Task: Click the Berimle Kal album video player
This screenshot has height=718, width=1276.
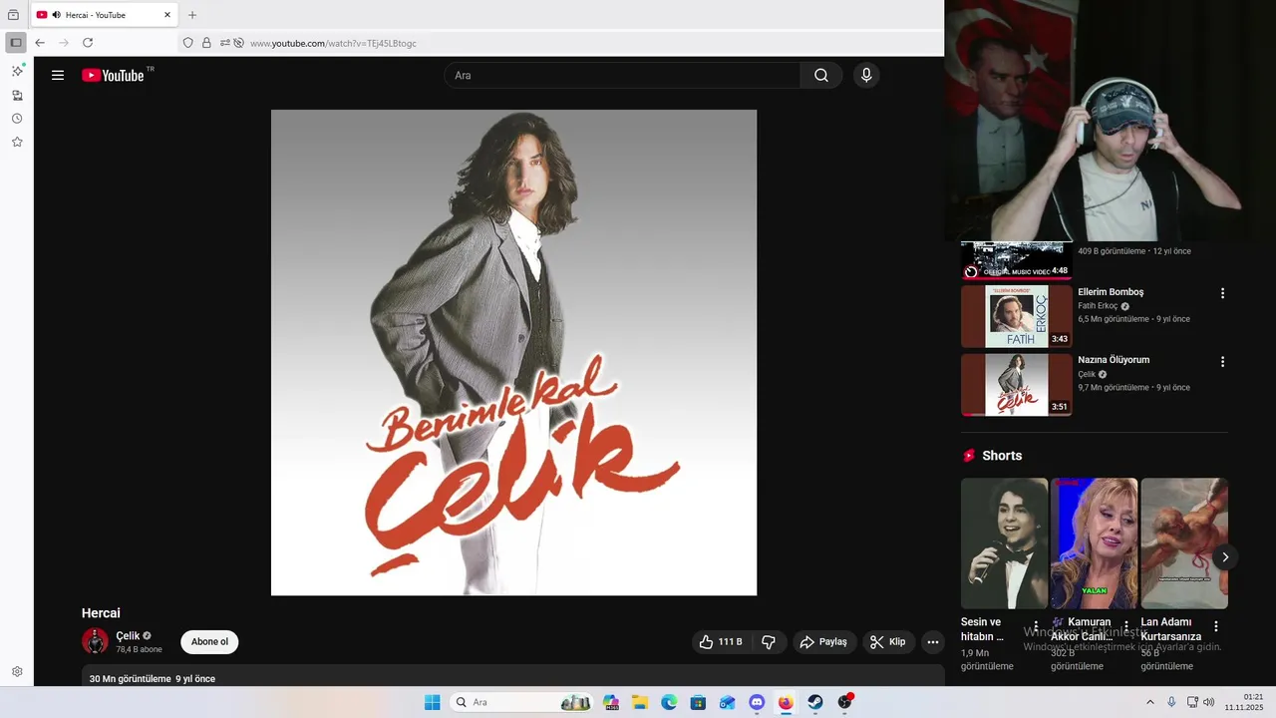Action: coord(513,352)
